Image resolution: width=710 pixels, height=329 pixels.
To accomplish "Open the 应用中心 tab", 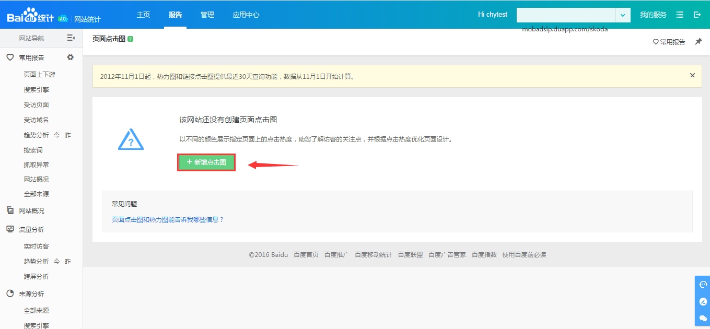I will tap(246, 15).
